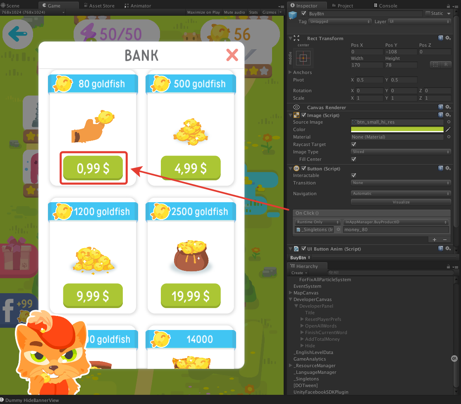
Task: Toggle Raycast Target checkbox
Action: [354, 144]
